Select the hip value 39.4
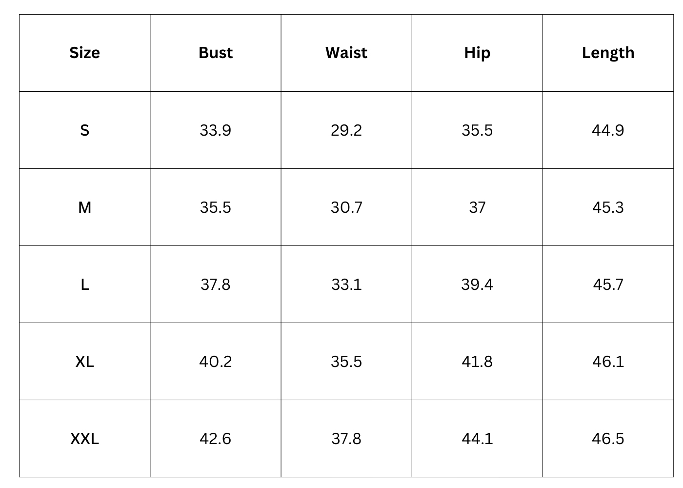 pos(477,285)
